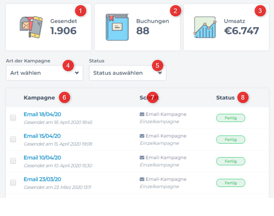Image resolution: width=274 pixels, height=216 pixels.
Task: Sort by the Kampagne column header
Action: pos(39,98)
